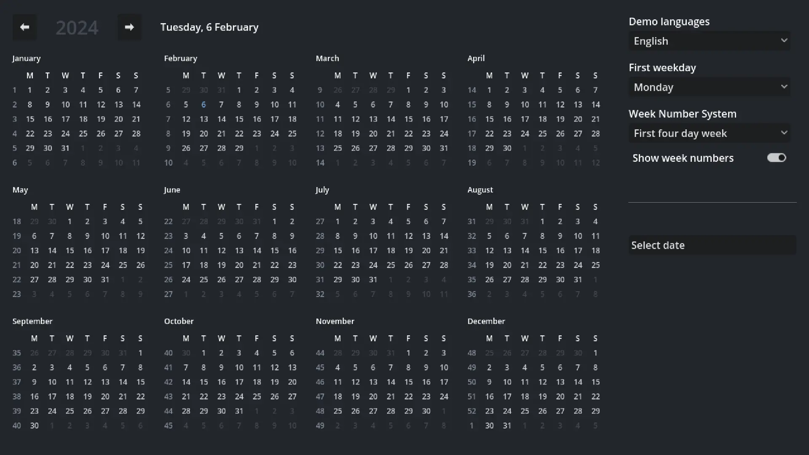Choose 31 October in the calendar

[239, 411]
